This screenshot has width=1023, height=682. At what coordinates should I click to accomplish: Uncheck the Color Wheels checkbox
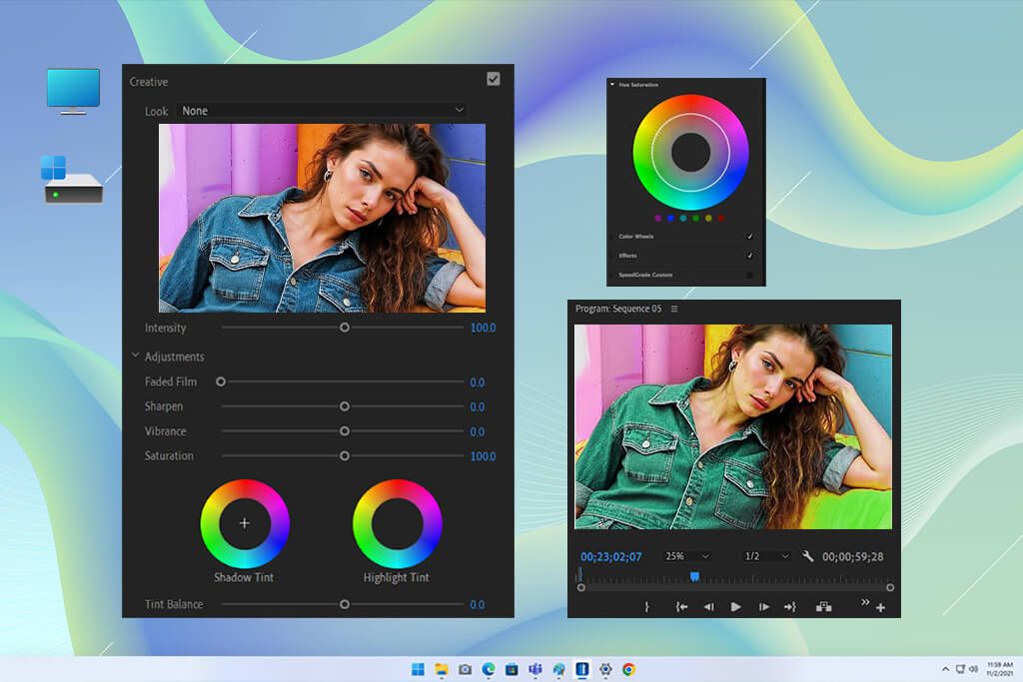(749, 237)
